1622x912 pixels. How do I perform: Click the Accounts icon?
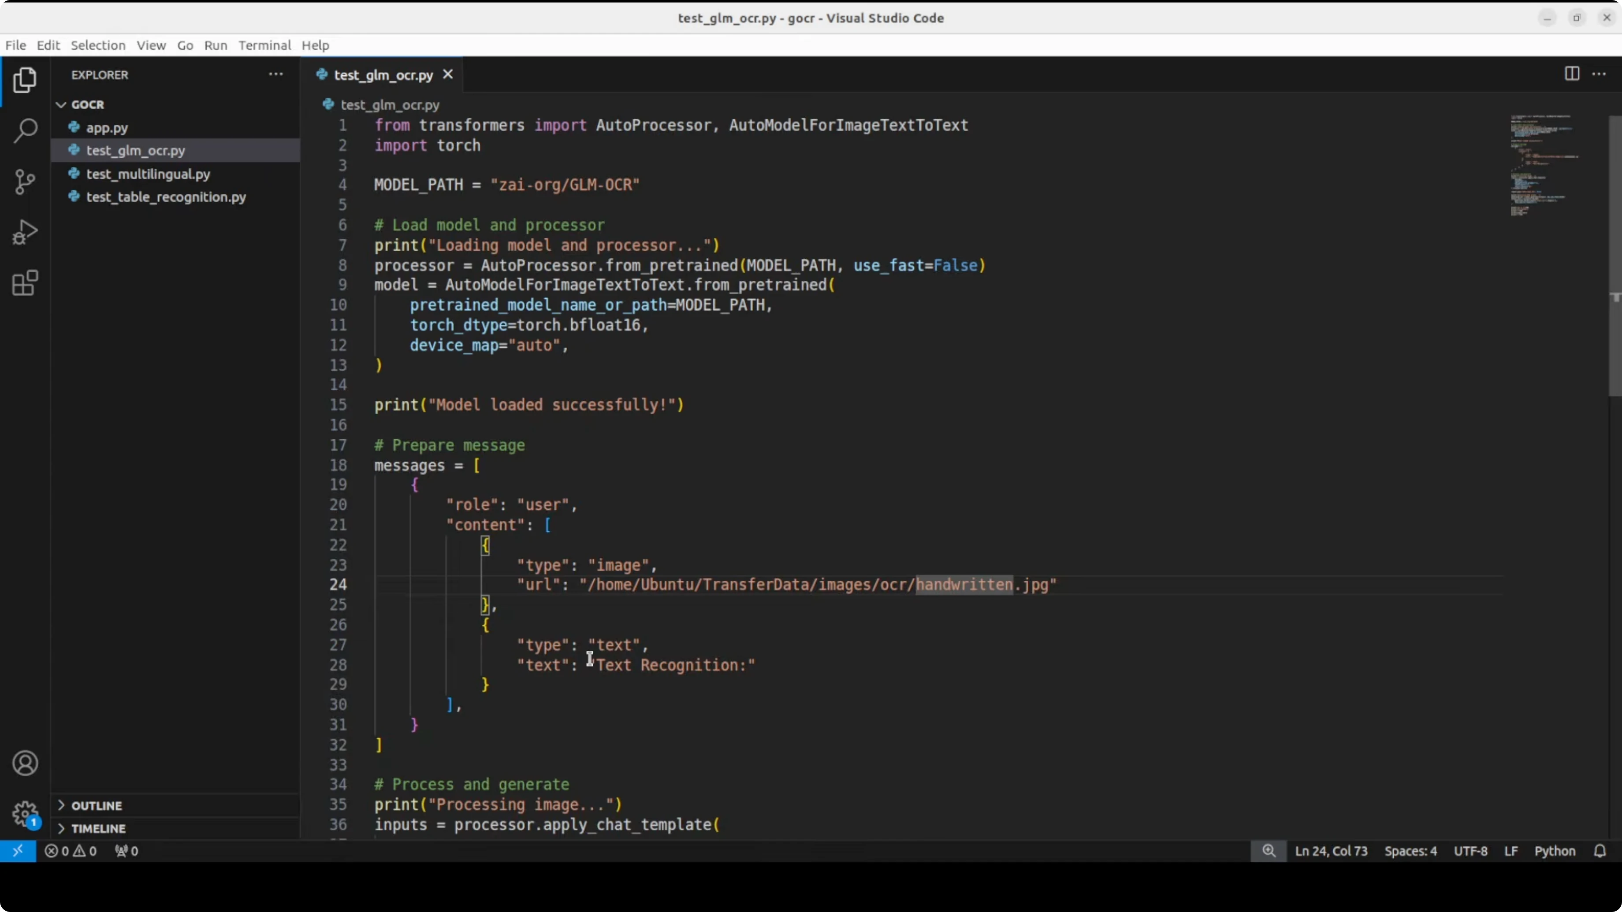(25, 764)
